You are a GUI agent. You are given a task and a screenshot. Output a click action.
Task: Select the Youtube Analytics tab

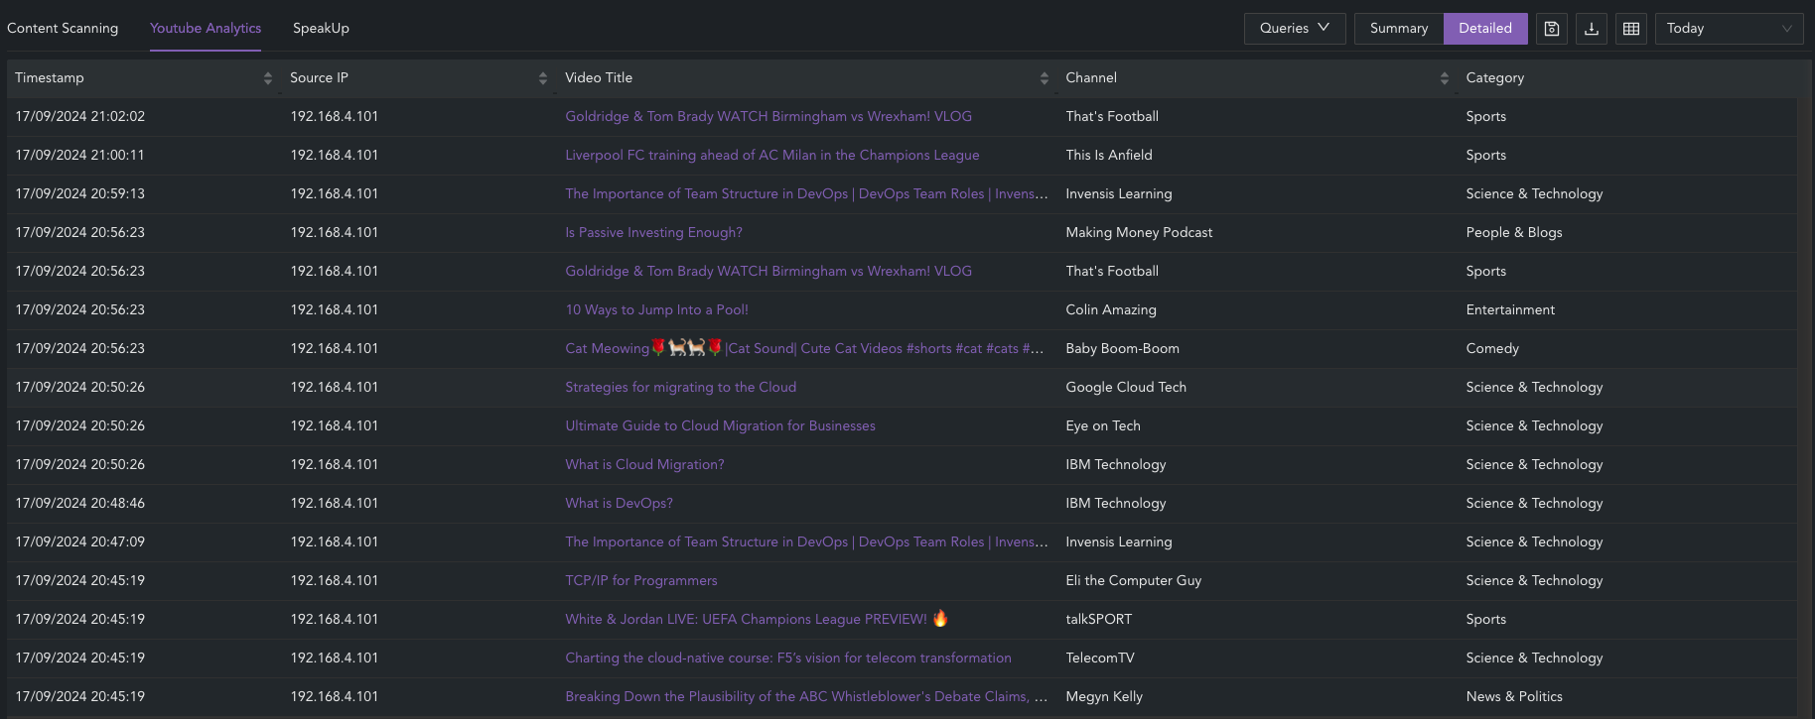click(x=206, y=28)
